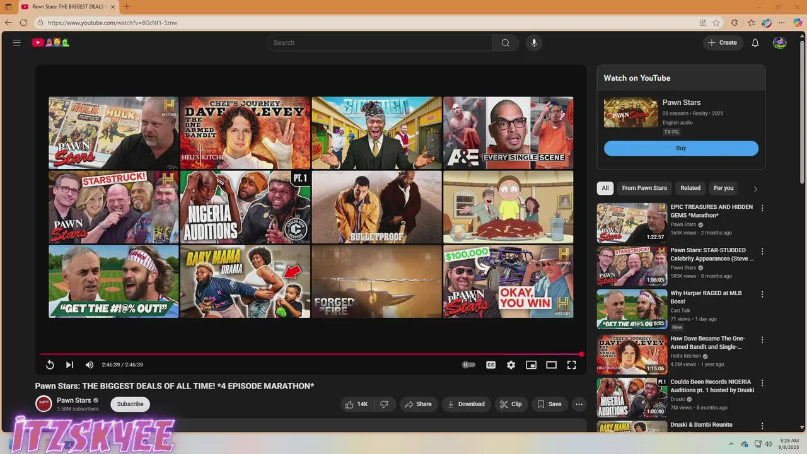Open browser tab actions menu icon
Viewport: 807px width, 454px height.
coord(8,7)
